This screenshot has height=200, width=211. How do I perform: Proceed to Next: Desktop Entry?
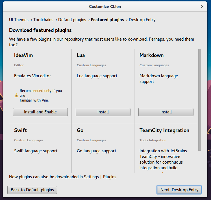(179, 190)
